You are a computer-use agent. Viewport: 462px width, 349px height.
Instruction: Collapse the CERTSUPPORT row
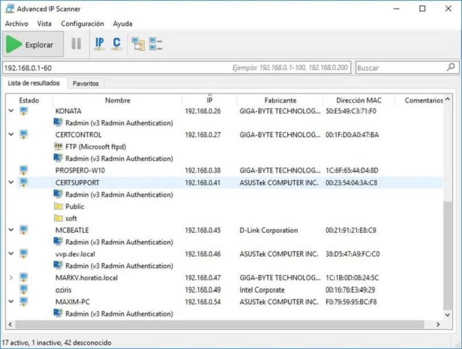click(x=11, y=183)
